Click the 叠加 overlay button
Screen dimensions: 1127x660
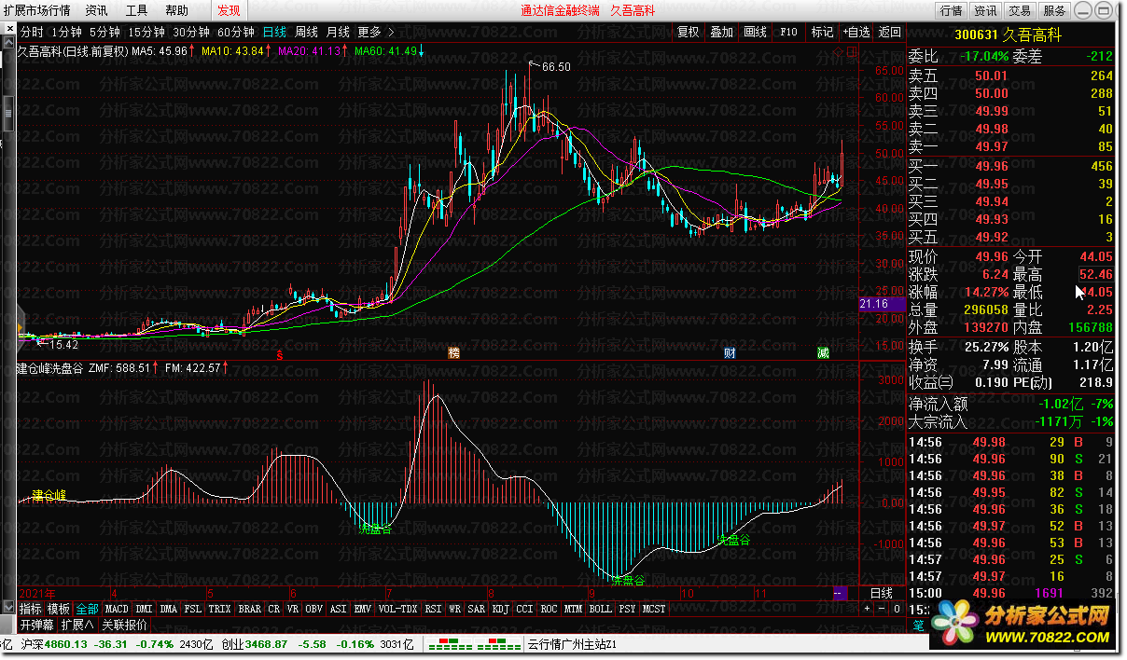coord(721,32)
